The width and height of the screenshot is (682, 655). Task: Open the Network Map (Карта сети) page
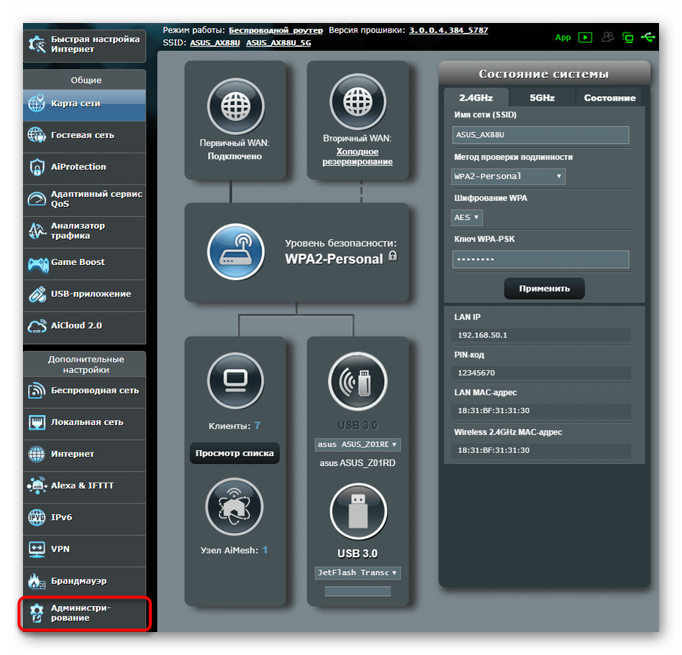[85, 104]
